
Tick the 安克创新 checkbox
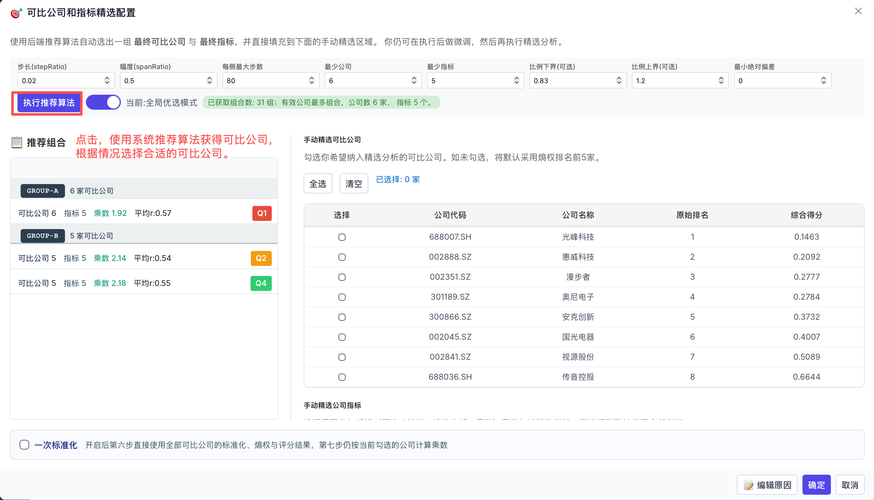point(342,317)
